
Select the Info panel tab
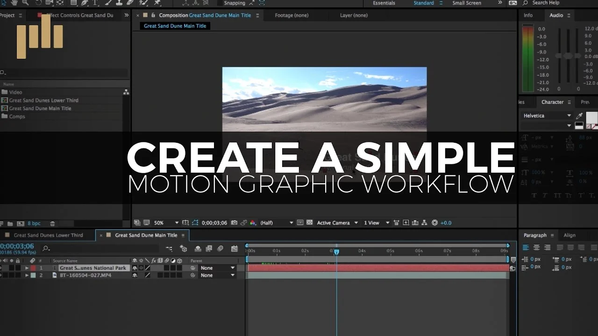[x=528, y=15]
